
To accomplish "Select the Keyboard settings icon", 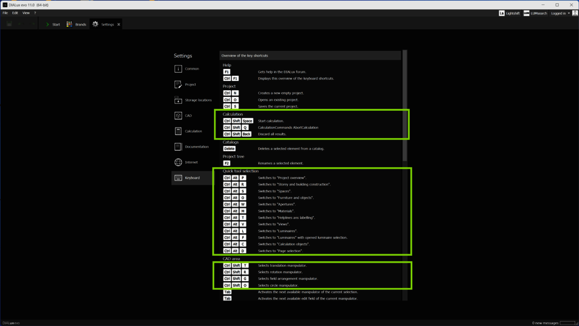I will 178,178.
